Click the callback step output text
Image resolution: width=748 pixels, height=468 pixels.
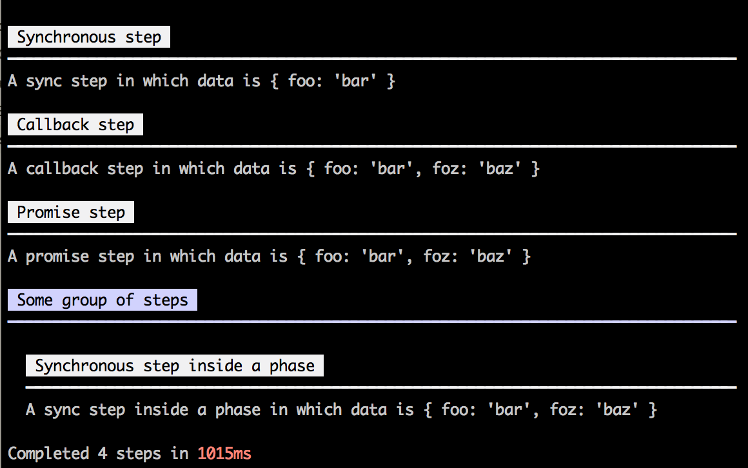pyautogui.click(x=273, y=169)
